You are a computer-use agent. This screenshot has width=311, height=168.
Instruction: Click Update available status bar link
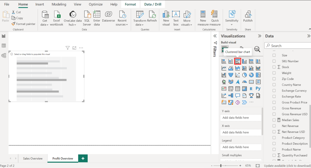(287, 166)
